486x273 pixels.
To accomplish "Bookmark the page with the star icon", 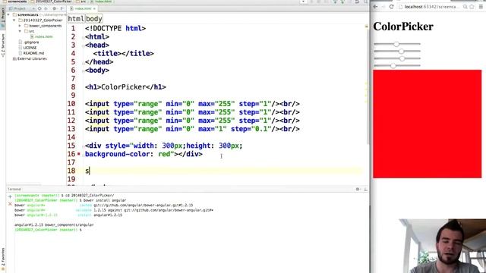I will [x=472, y=7].
